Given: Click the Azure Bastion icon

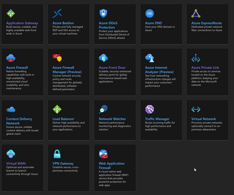Looking at the screenshot, I should [x=57, y=14].
